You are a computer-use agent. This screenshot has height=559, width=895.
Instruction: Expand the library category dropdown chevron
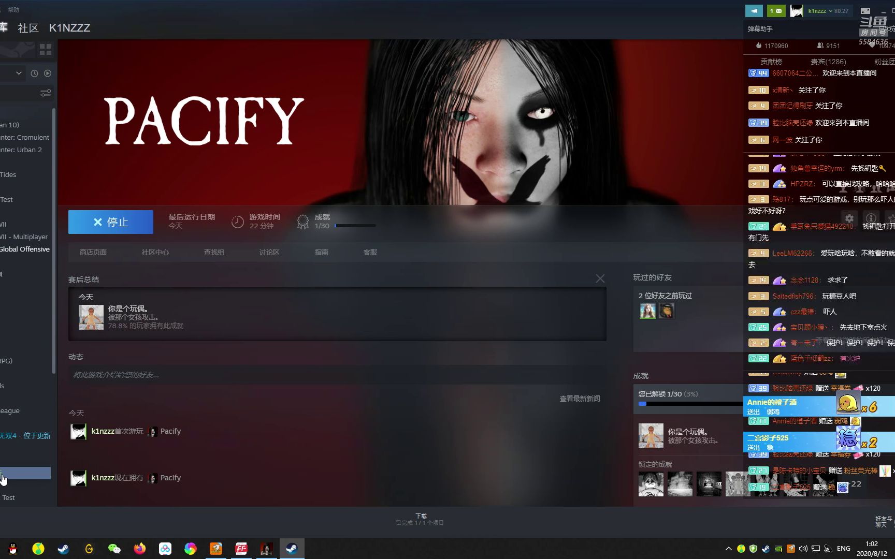point(19,73)
